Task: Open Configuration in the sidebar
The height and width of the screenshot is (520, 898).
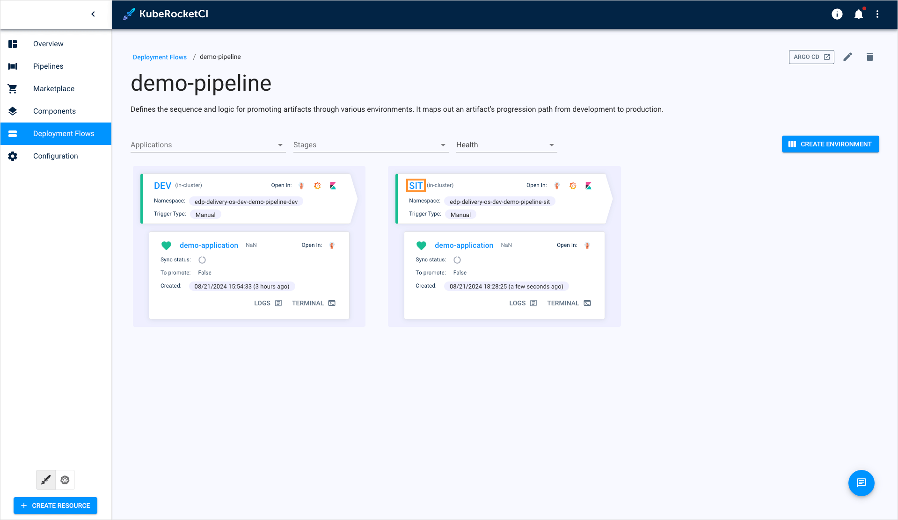Action: pyautogui.click(x=55, y=156)
